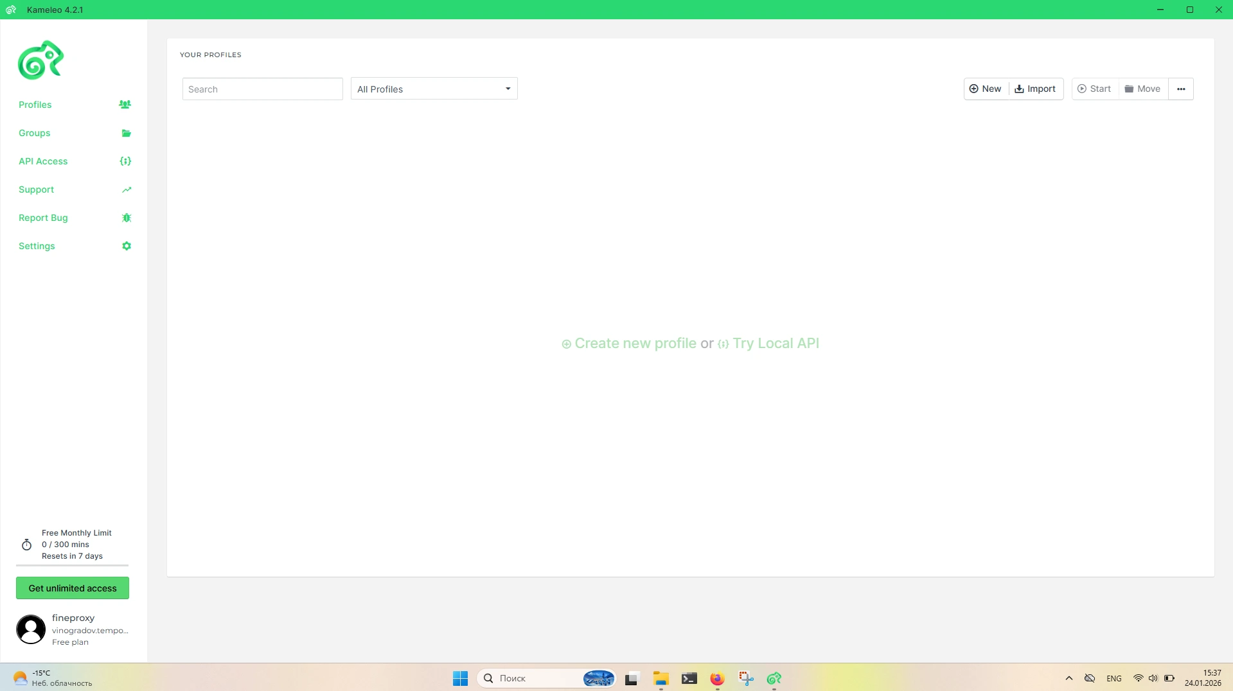Click the Kameleo icon in the taskbar

(774, 678)
